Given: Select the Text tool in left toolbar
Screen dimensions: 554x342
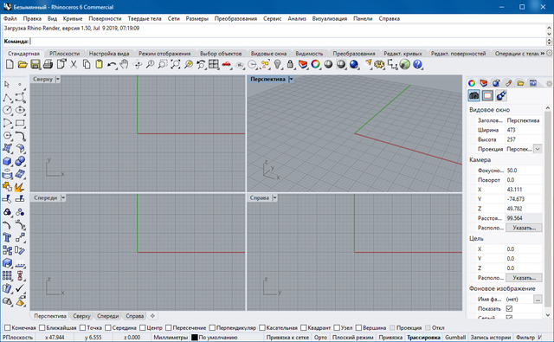Looking at the screenshot, I should (7, 237).
